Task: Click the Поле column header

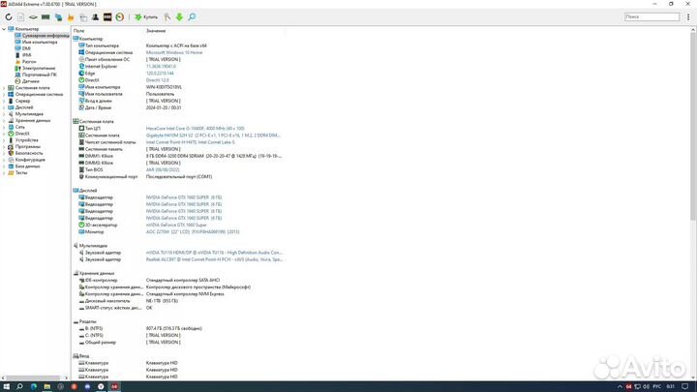Action: (x=79, y=31)
